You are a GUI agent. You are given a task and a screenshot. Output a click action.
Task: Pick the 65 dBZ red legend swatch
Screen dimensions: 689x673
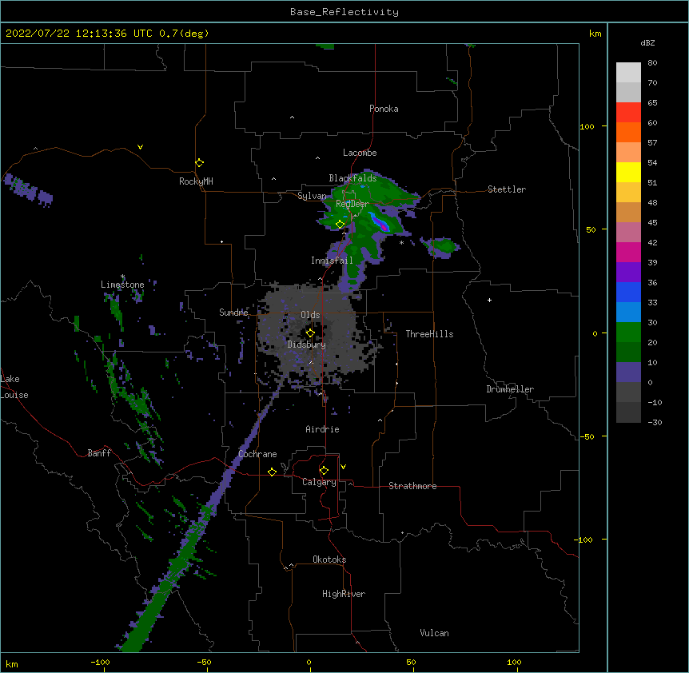[628, 112]
